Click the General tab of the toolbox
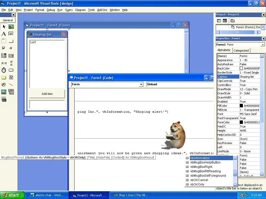Image resolution: width=266 pixels, height=199 pixels. tap(8, 20)
